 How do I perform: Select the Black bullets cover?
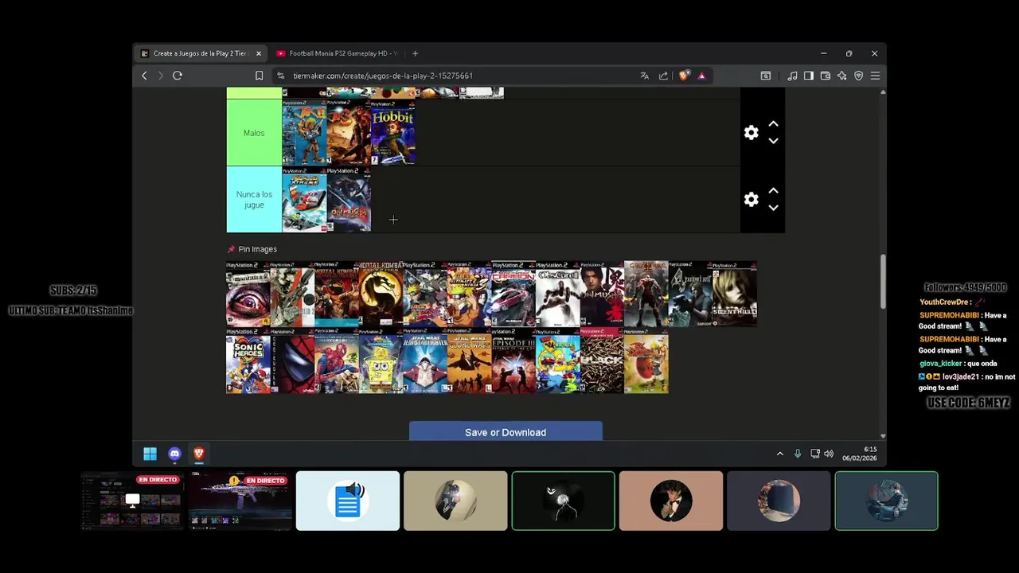tap(602, 361)
